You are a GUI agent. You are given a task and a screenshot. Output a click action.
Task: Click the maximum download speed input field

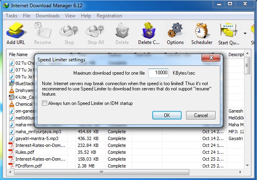[x=158, y=73]
